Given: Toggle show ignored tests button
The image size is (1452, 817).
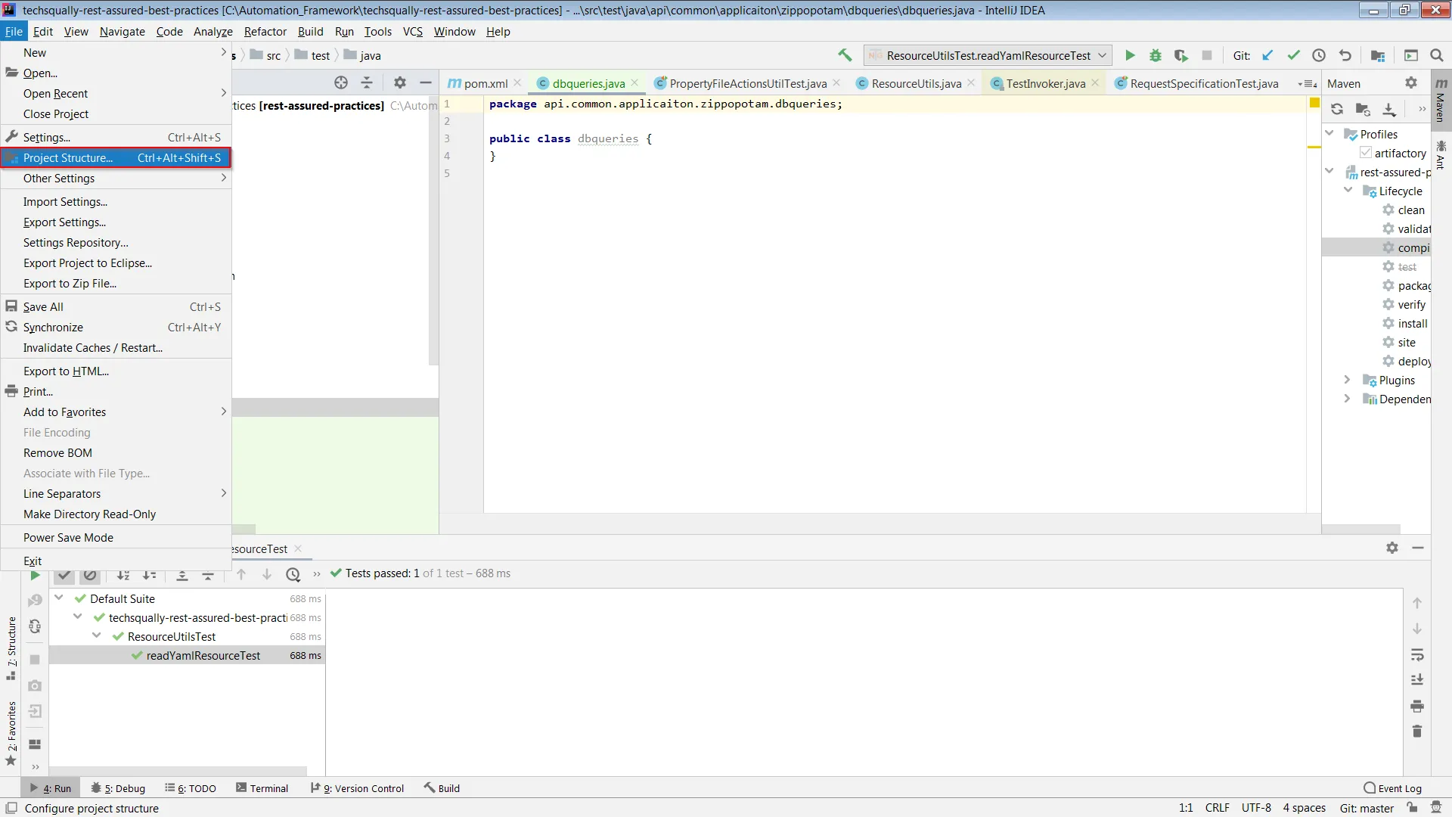Looking at the screenshot, I should 90,575.
